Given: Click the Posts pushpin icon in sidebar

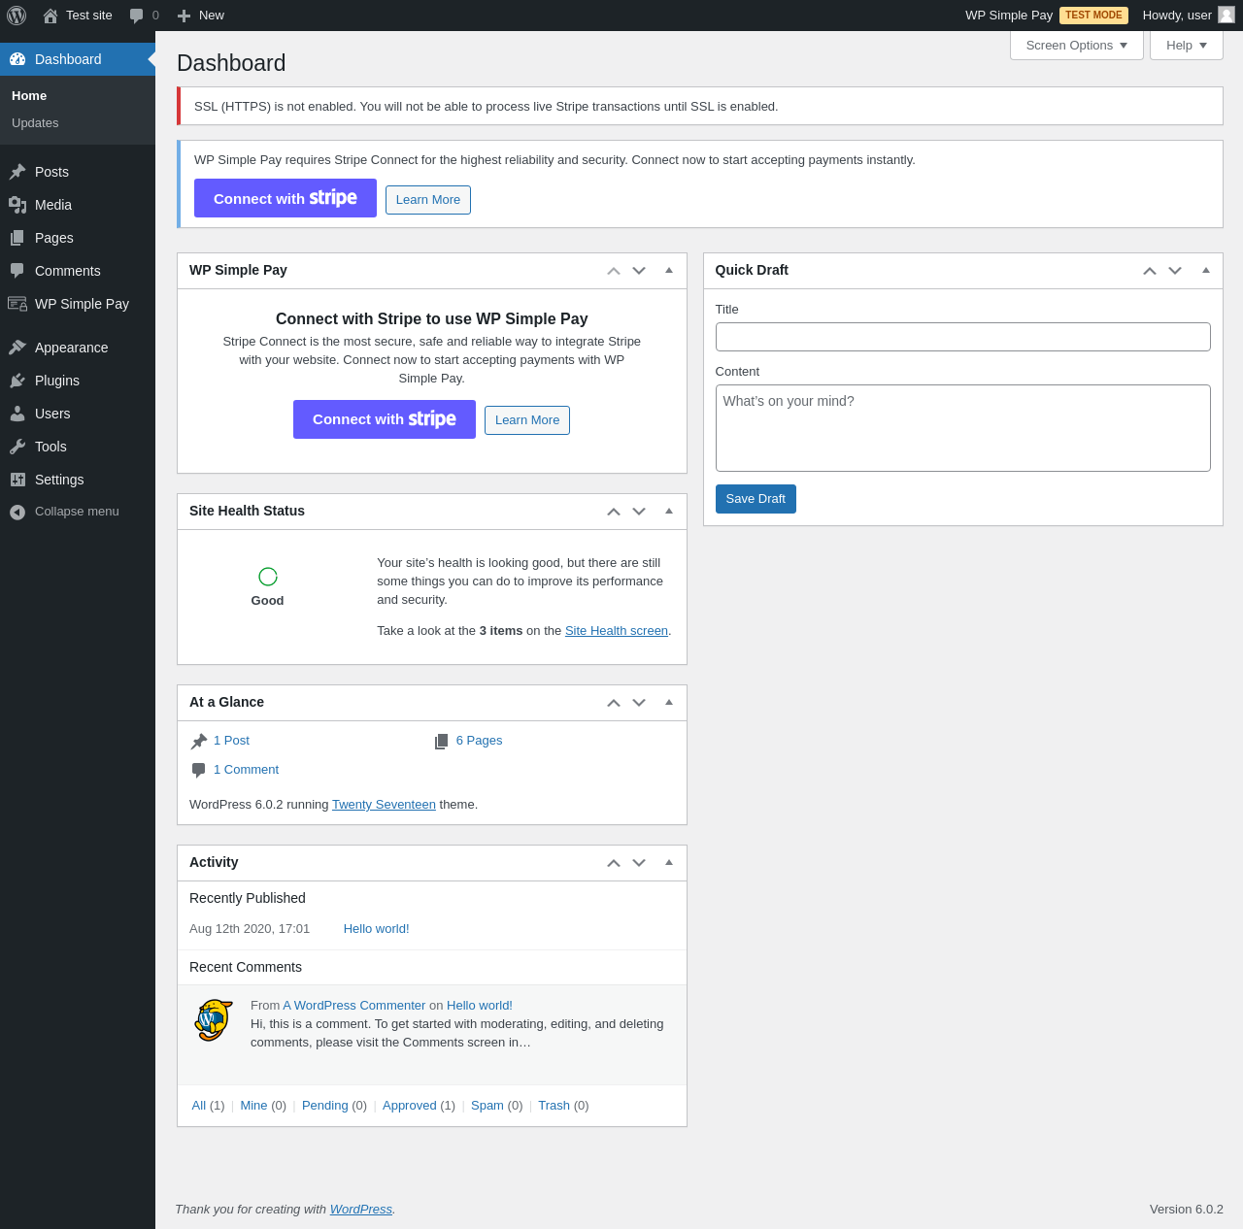Looking at the screenshot, I should pos(17,172).
